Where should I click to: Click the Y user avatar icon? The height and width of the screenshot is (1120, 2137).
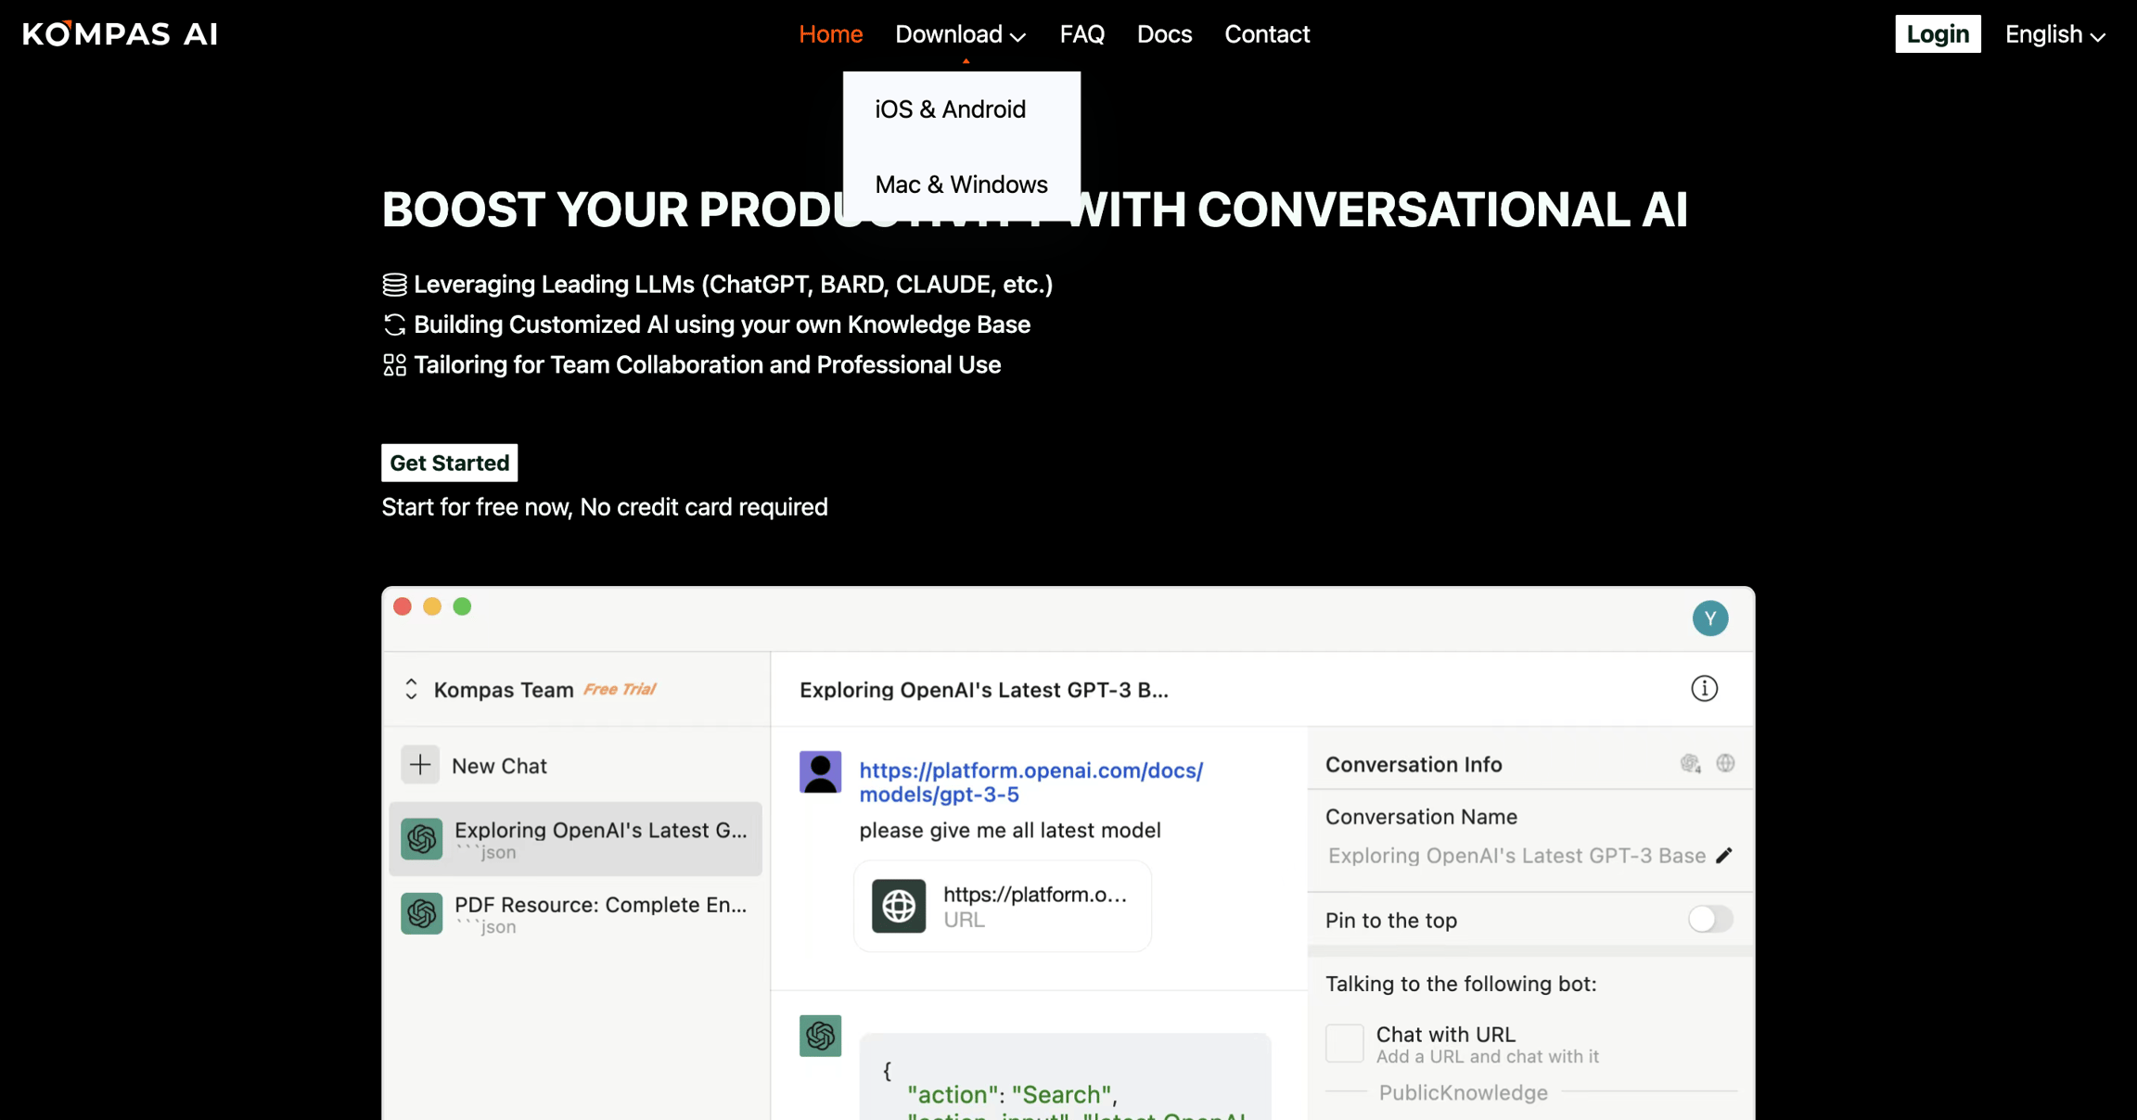pyautogui.click(x=1709, y=618)
